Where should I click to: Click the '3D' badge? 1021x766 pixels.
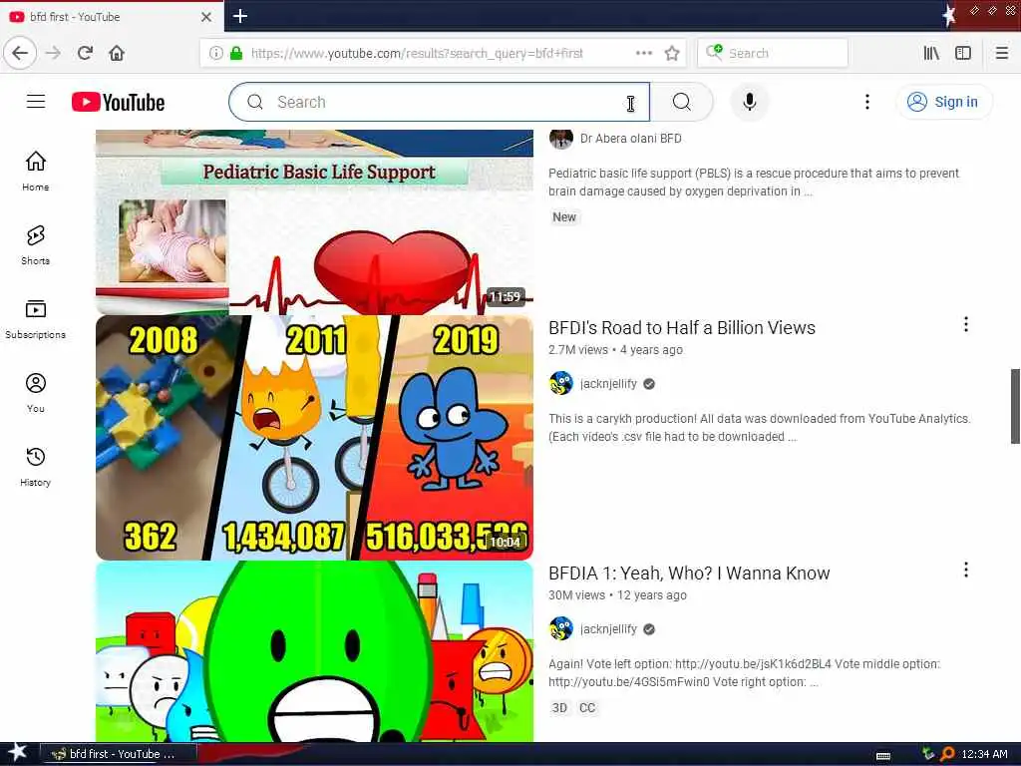[559, 708]
